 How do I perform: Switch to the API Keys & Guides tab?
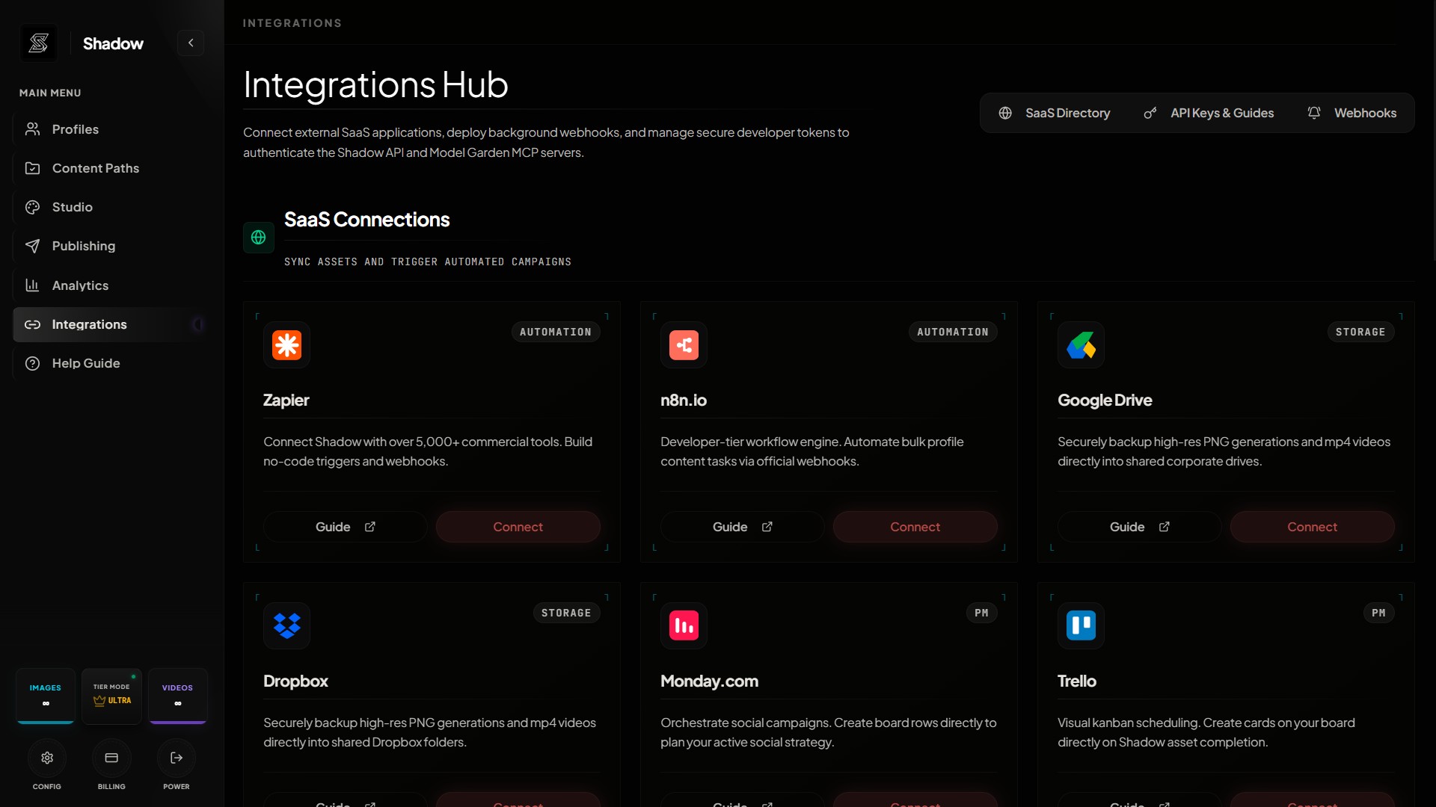click(1209, 113)
